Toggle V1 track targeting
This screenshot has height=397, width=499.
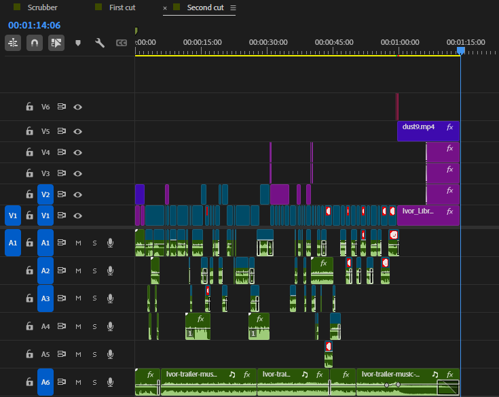click(45, 215)
